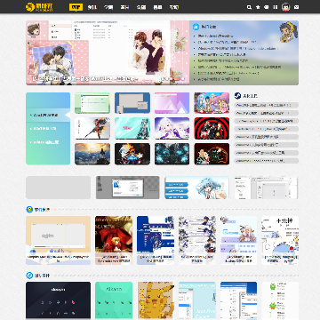Click the blue circular section icon
Image resolution: width=320 pixels, height=320 pixels.
pyautogui.click(x=29, y=276)
